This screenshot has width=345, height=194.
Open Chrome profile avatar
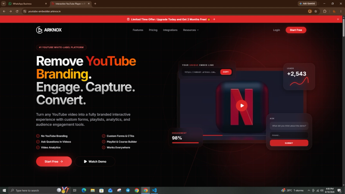[334, 11]
